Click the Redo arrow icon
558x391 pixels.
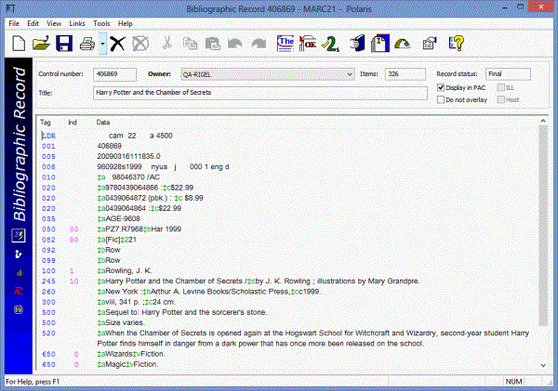coord(259,44)
